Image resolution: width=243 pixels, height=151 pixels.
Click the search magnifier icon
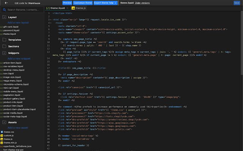point(4,10)
